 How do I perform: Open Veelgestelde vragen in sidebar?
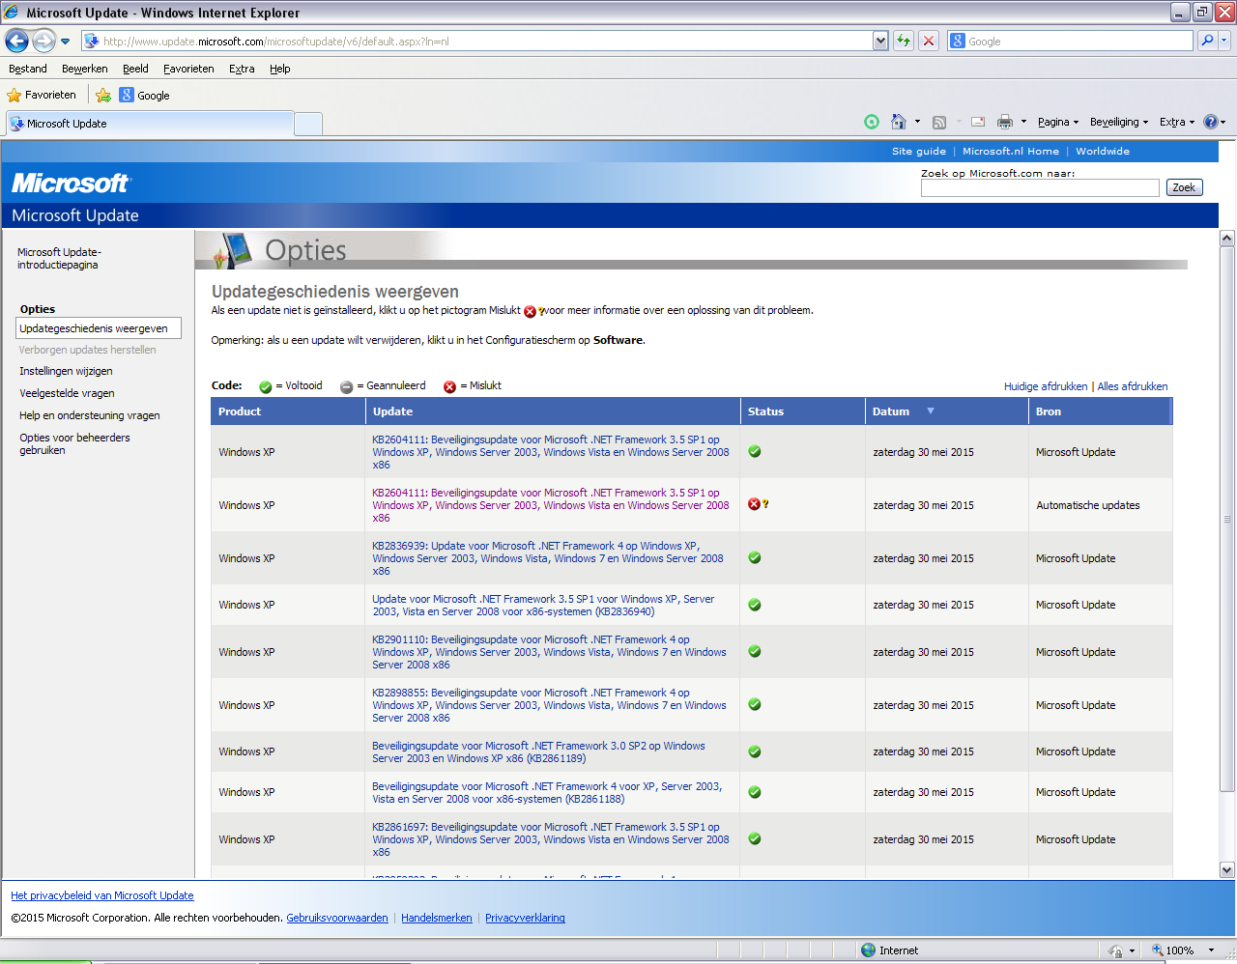tap(67, 393)
